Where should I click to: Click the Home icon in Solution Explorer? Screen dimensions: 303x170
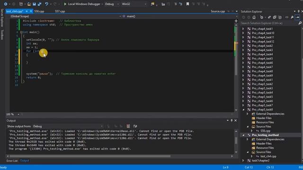254,17
